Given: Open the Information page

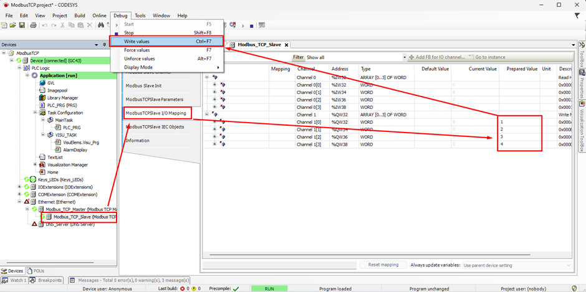Looking at the screenshot, I should [138, 141].
